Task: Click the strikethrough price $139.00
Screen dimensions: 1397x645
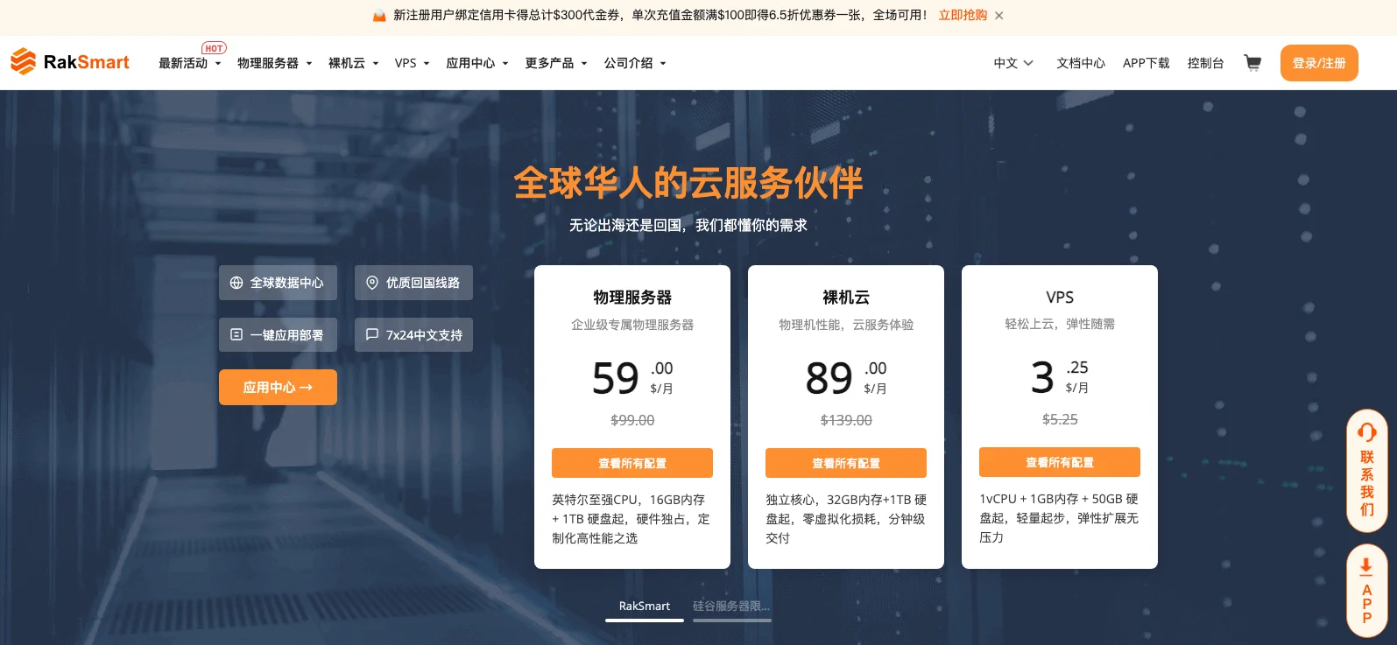Action: [846, 420]
